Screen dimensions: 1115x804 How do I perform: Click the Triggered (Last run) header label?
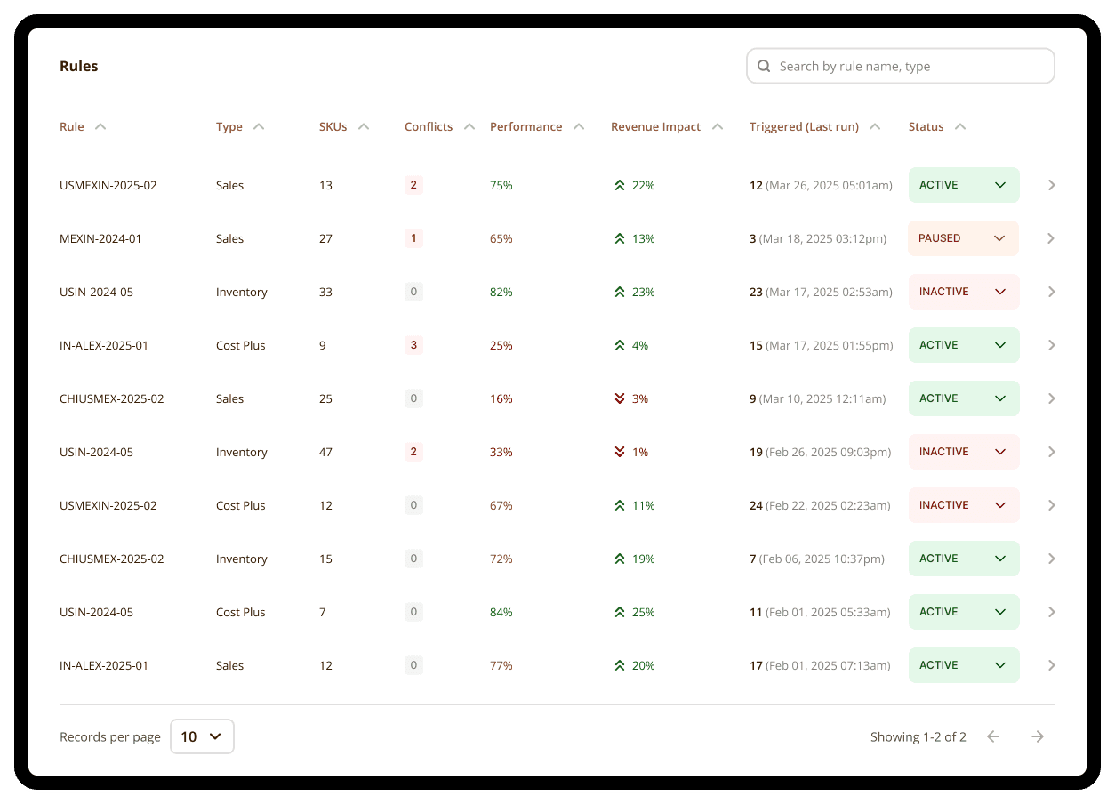(804, 126)
